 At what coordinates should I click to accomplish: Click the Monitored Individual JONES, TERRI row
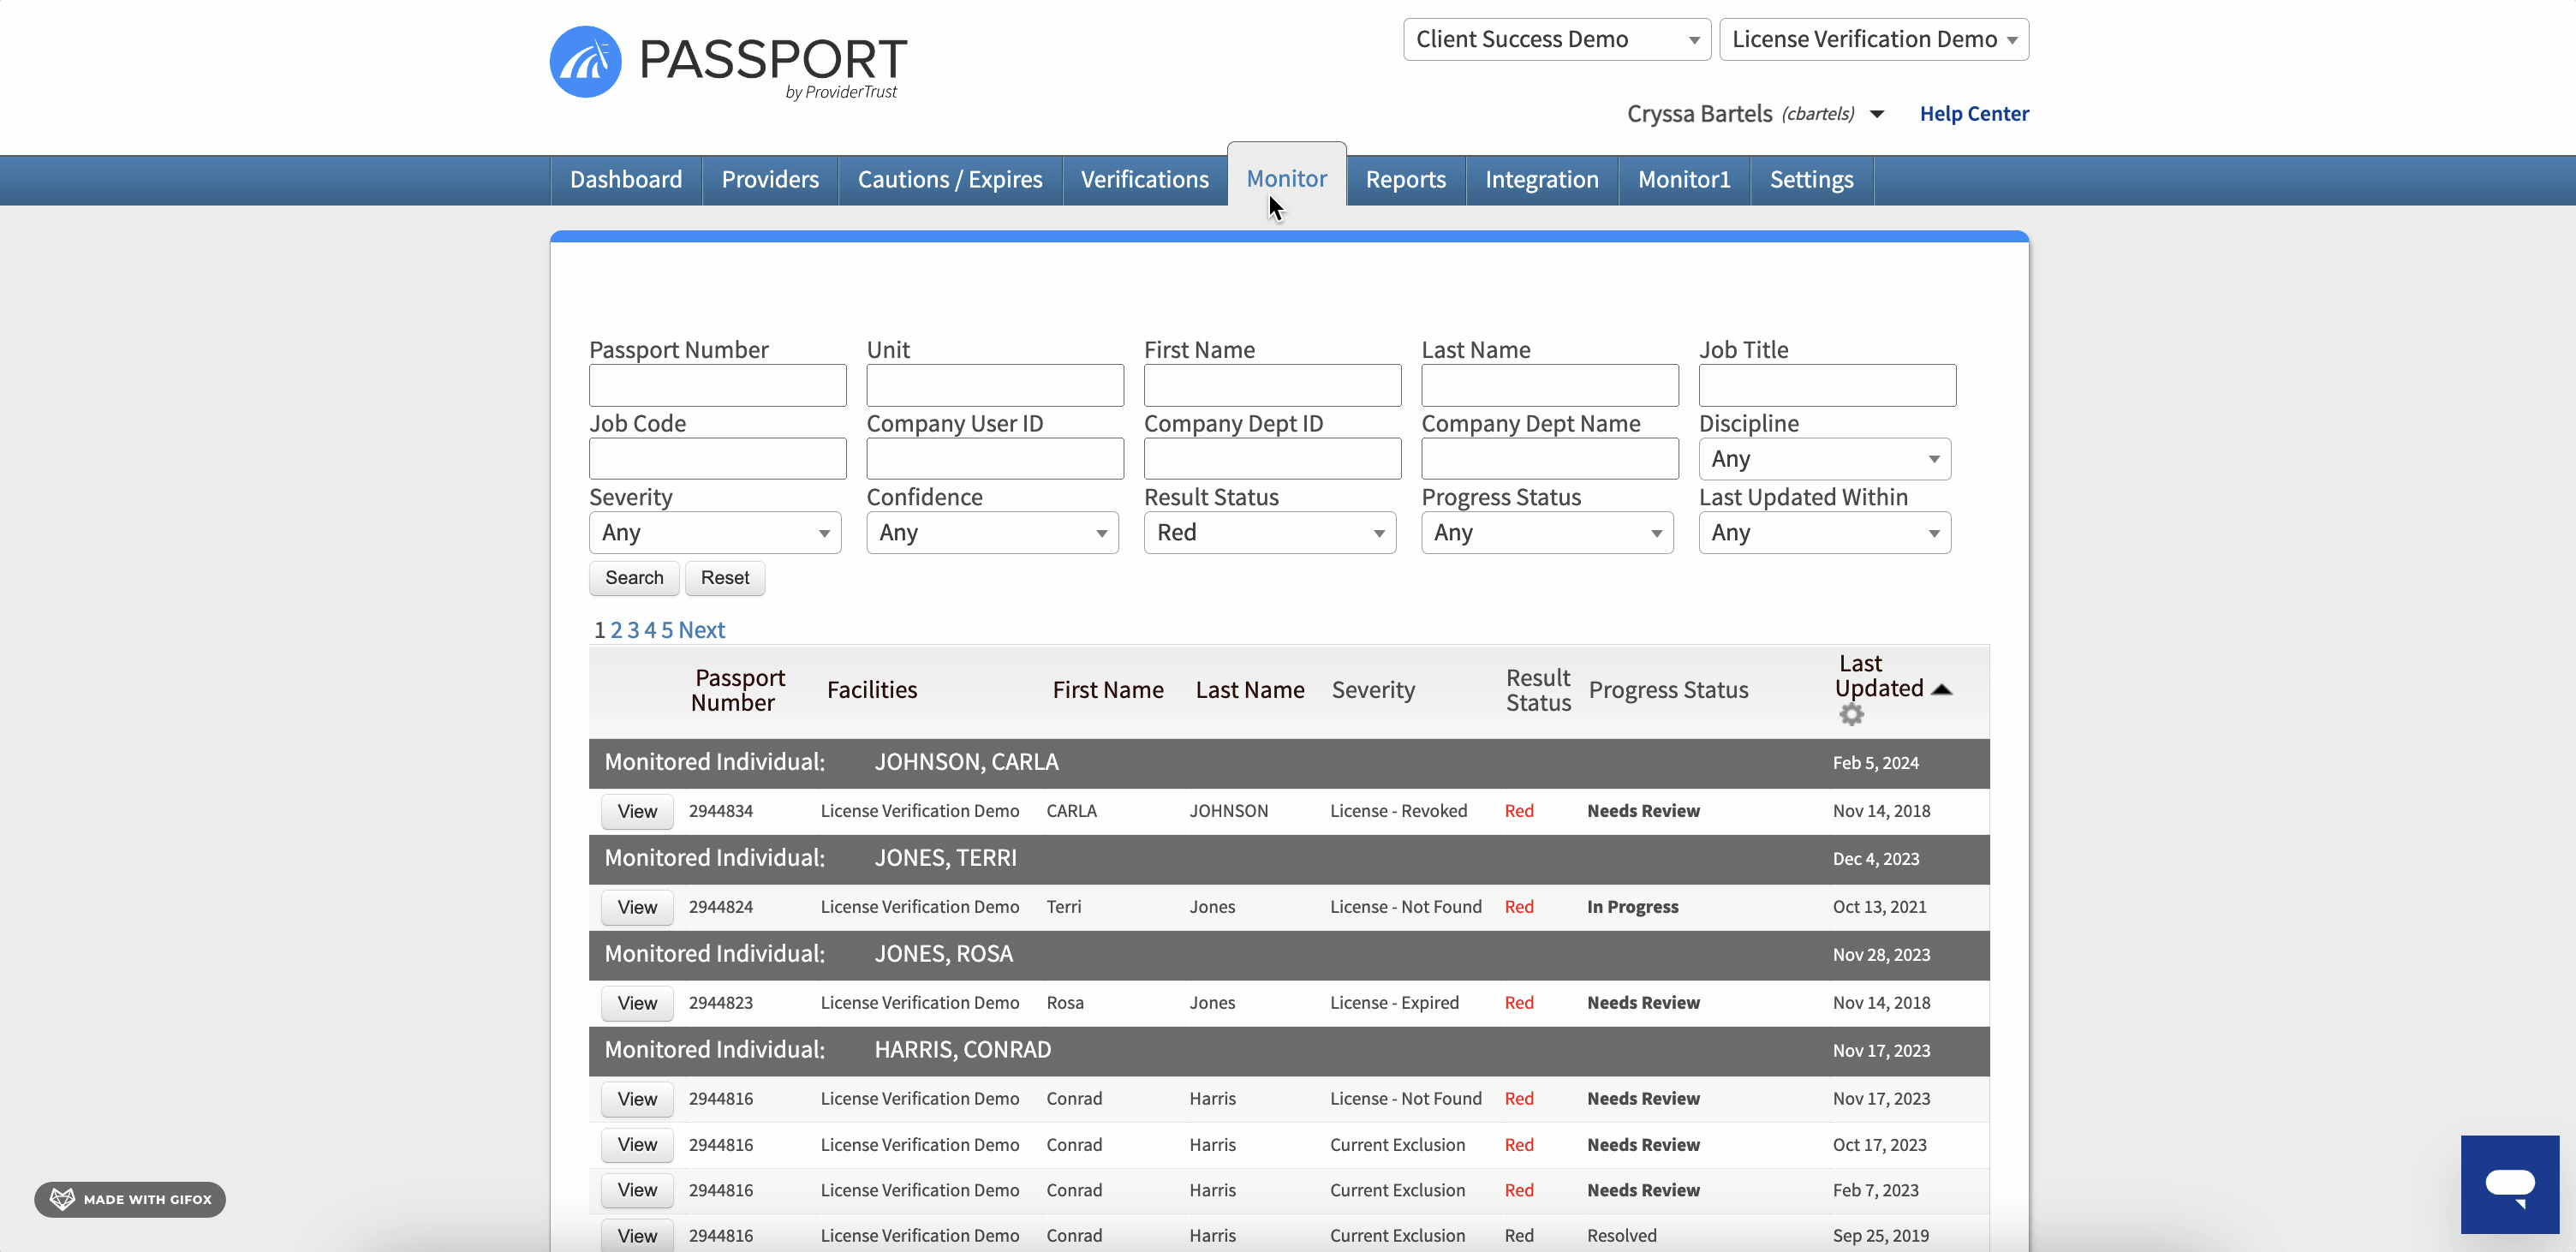click(x=1288, y=859)
